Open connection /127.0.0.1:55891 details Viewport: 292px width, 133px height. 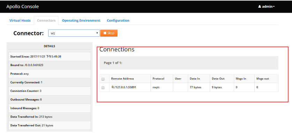(x=125, y=87)
